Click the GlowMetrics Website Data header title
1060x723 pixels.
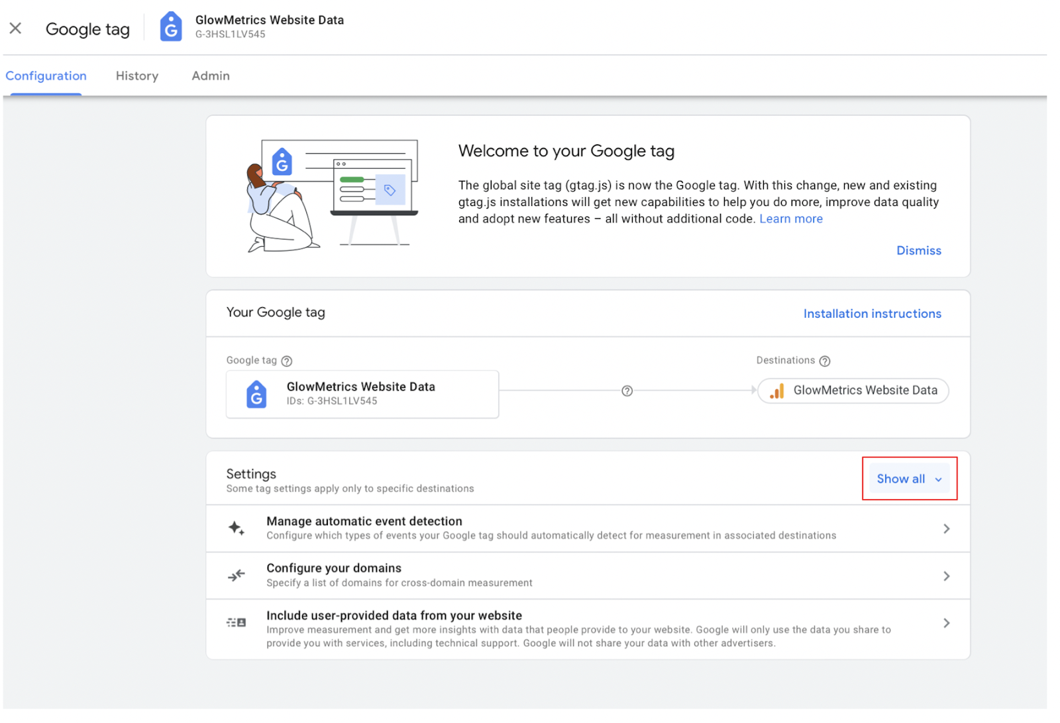(x=270, y=20)
